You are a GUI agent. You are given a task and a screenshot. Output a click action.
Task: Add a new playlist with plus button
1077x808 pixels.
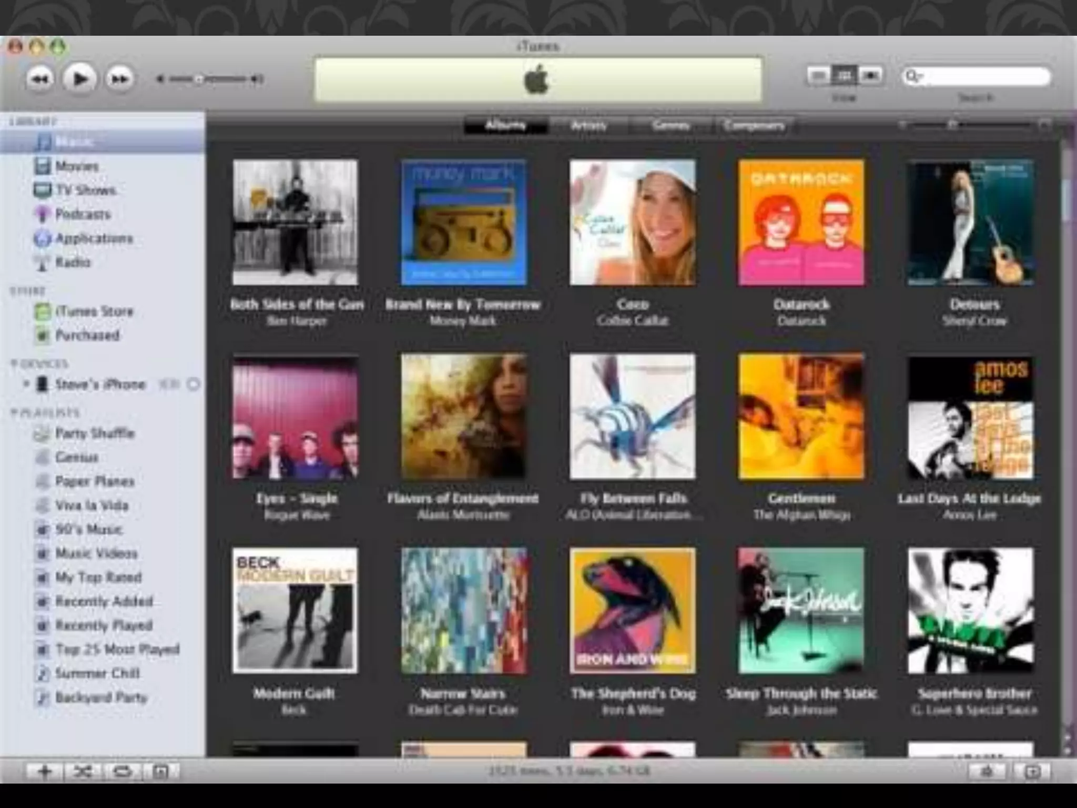pos(44,772)
